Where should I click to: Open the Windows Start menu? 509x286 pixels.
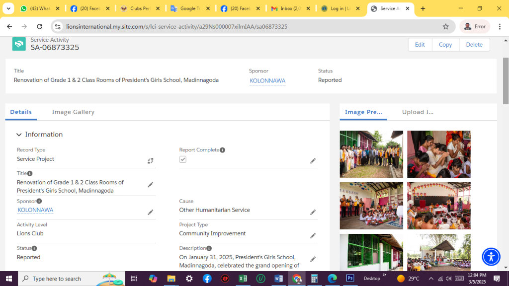9,279
